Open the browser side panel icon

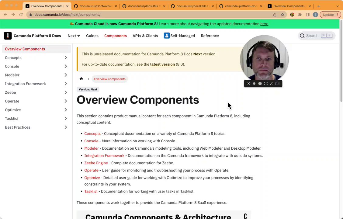[307, 15]
